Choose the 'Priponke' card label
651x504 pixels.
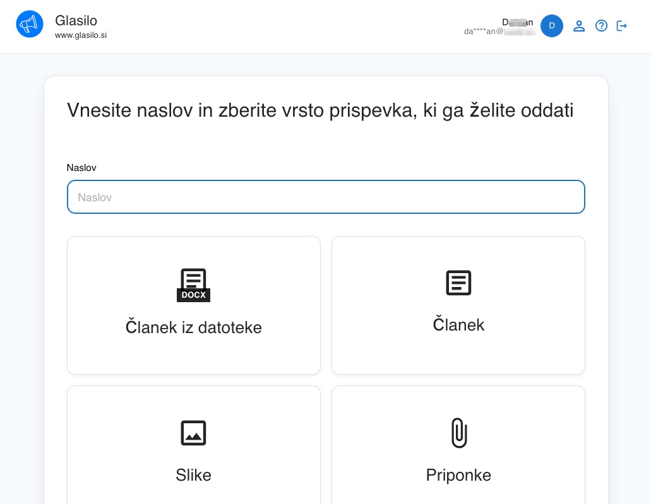(x=458, y=475)
